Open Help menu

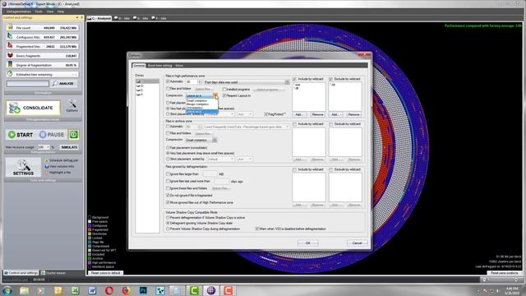(61, 12)
